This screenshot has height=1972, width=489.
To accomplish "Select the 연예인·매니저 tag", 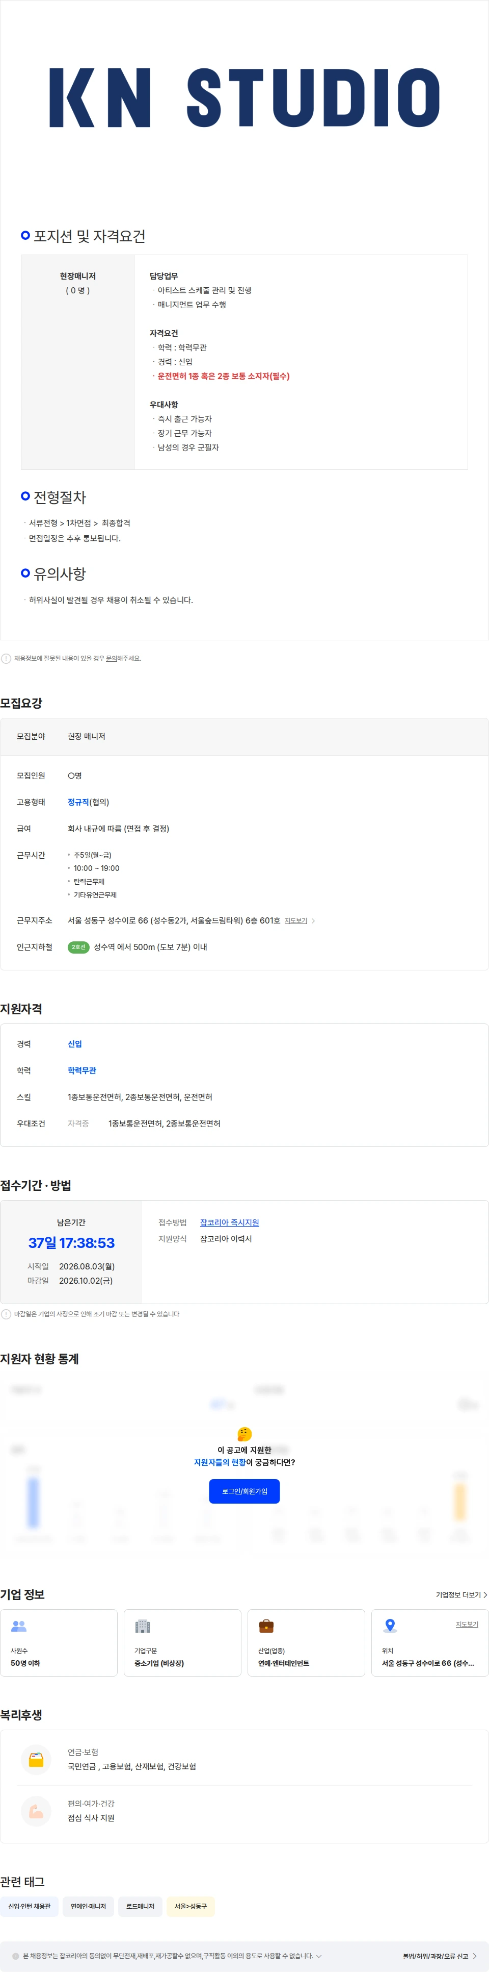I will pyautogui.click(x=88, y=1906).
